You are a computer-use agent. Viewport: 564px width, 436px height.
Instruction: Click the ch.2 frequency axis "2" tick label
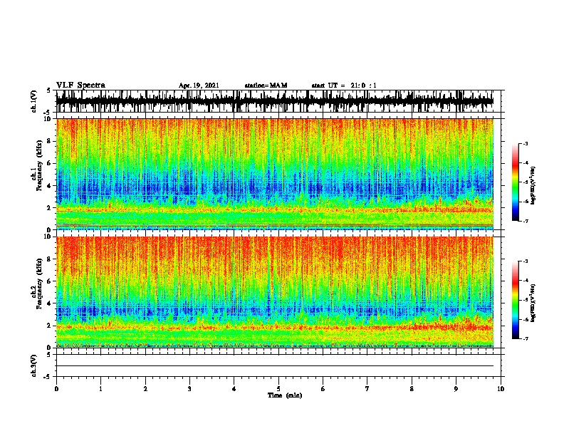49,326
